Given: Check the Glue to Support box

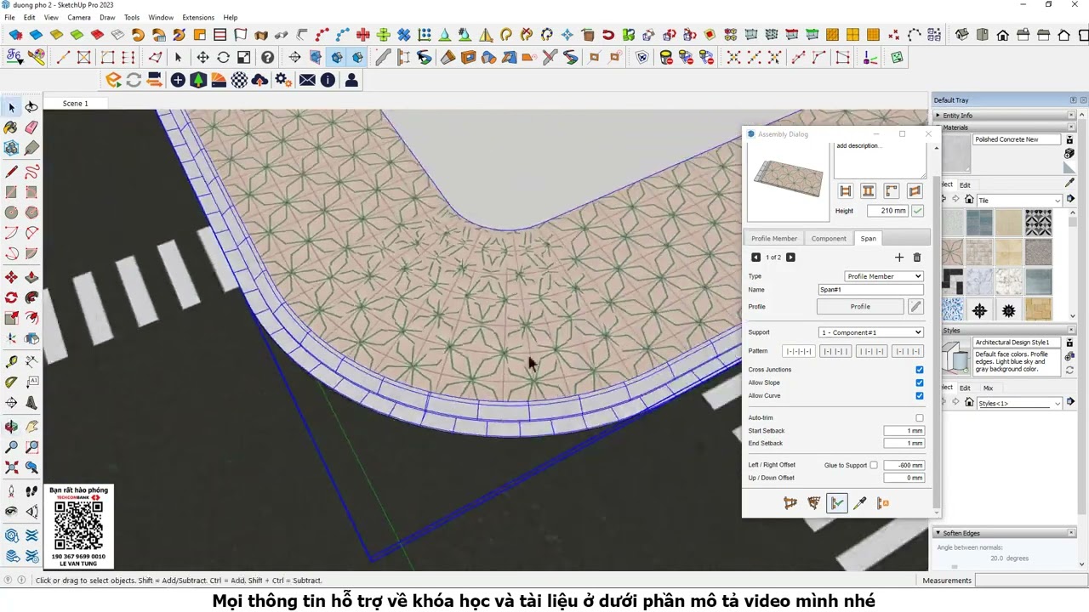Looking at the screenshot, I should pyautogui.click(x=873, y=465).
